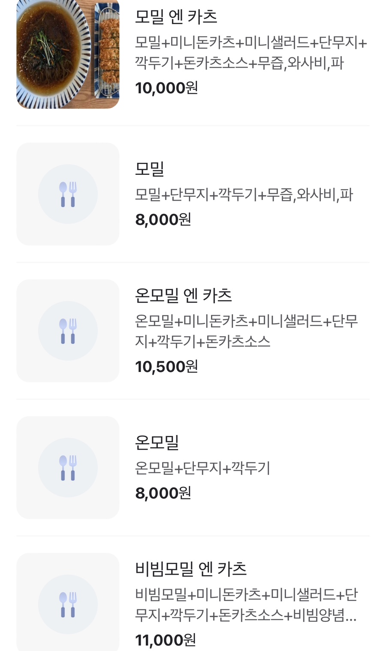
Task: Tap the 10,000원 price label
Action: click(x=166, y=88)
